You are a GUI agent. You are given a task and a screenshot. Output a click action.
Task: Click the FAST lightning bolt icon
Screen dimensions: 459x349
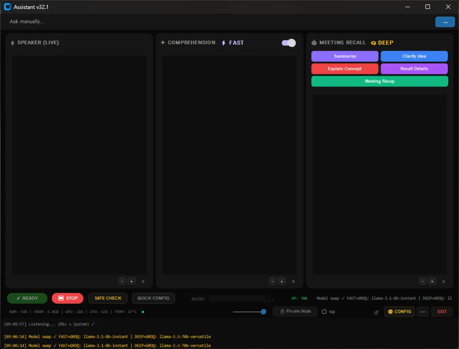click(x=223, y=43)
